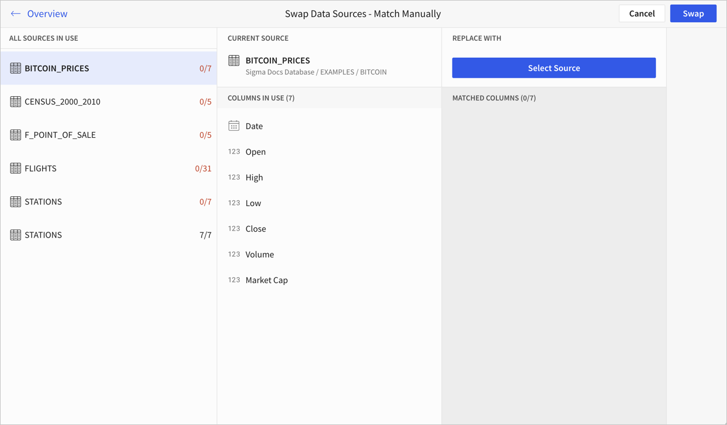Click the Matched Columns (0/7) header
This screenshot has height=425, width=727.
(x=494, y=98)
